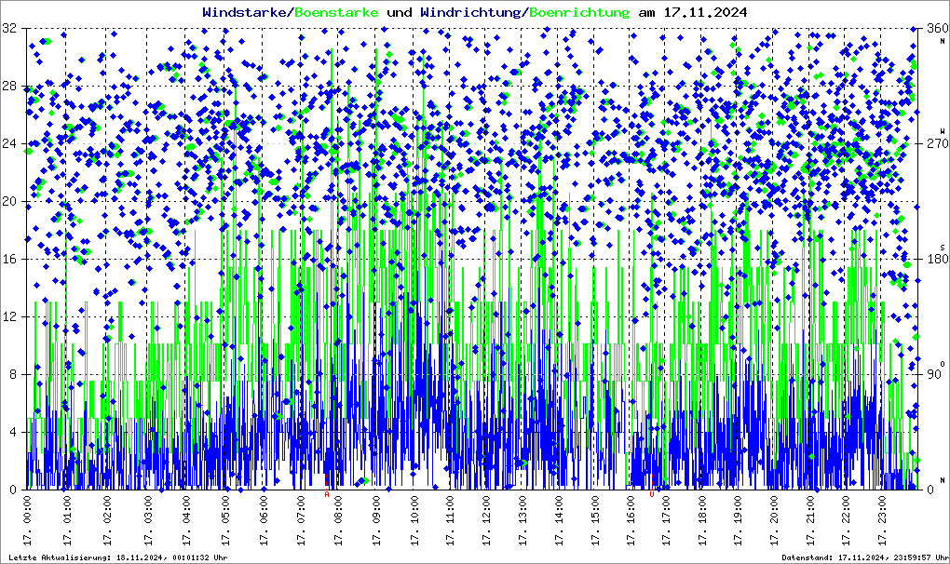The image size is (950, 564).
Task: Click the left axis value 12
Action: tap(9, 317)
